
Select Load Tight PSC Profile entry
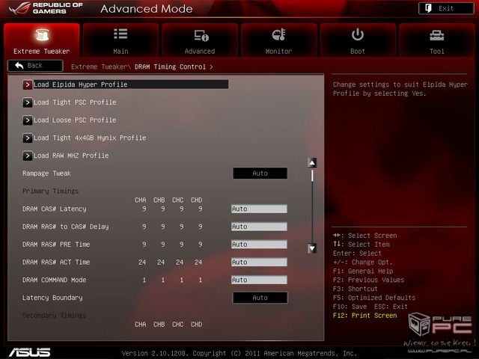[x=75, y=102]
